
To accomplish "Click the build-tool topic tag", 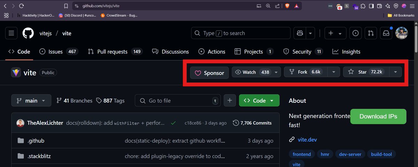I will click(x=381, y=154).
